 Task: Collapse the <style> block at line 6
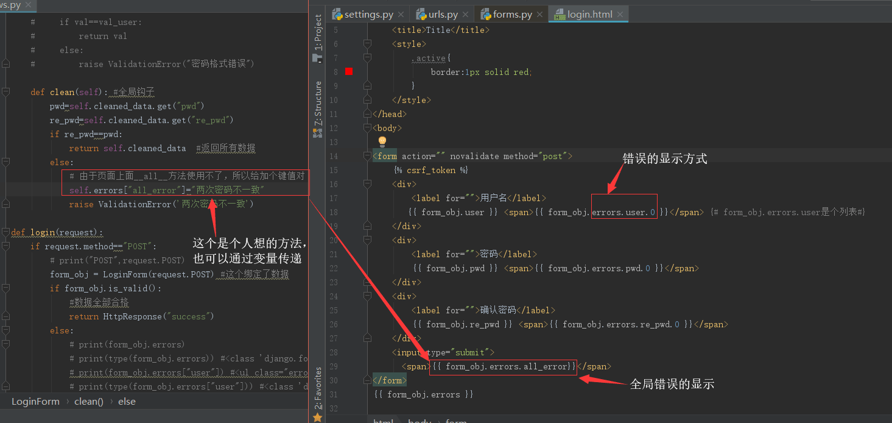367,44
